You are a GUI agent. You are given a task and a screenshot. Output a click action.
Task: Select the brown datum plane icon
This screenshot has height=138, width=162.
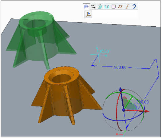click(121, 7)
